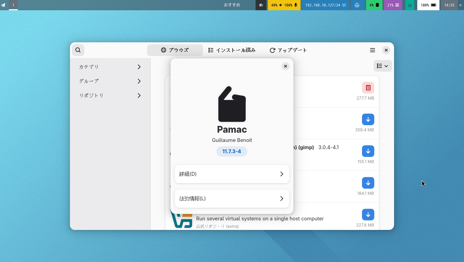Click the 11.7.3-4 version button
The width and height of the screenshot is (464, 262).
(232, 151)
